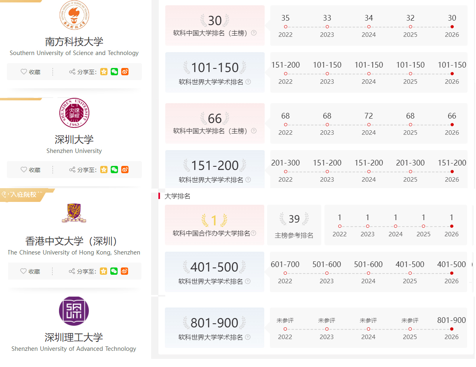Viewport: 476px width, 367px height.
Task: Select 39 主榜参考排名 card
Action: (x=294, y=225)
